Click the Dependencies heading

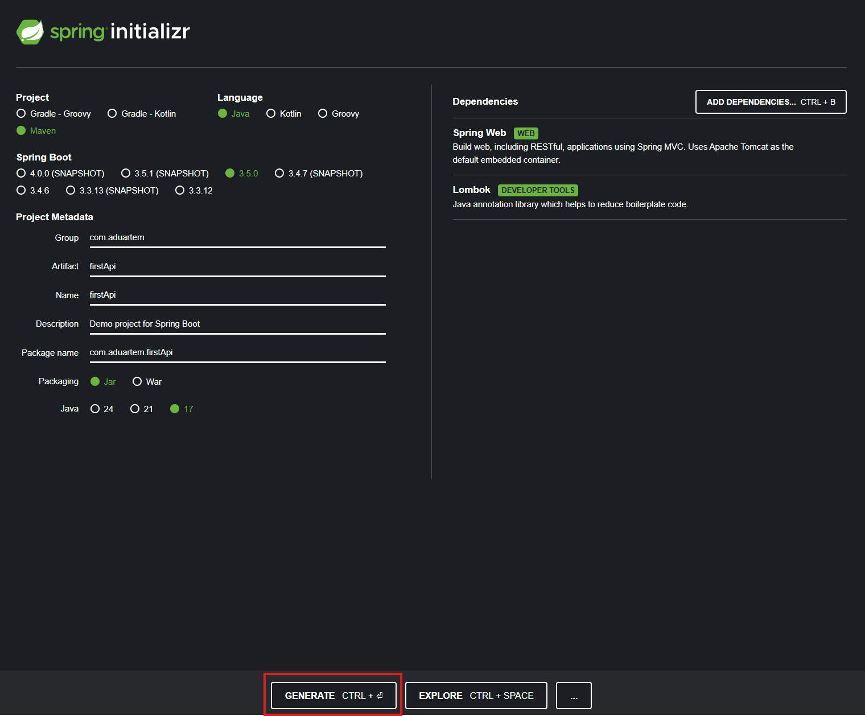point(485,102)
